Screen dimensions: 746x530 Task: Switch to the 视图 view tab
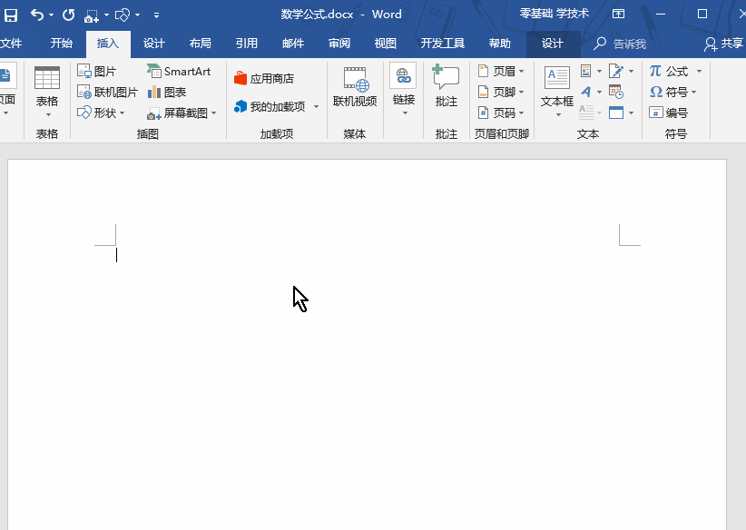[x=385, y=44]
